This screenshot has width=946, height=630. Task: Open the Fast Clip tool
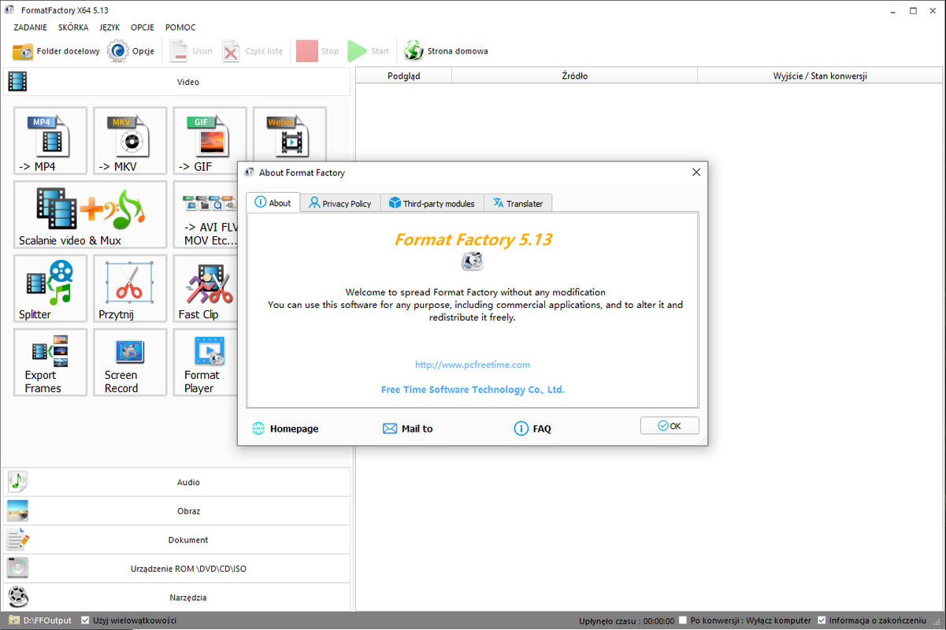coord(206,288)
